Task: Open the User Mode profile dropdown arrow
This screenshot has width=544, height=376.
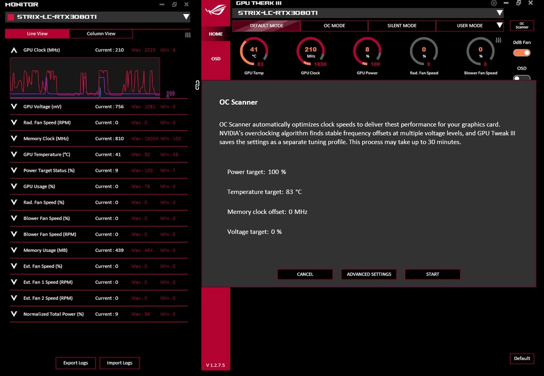Action: 500,26
